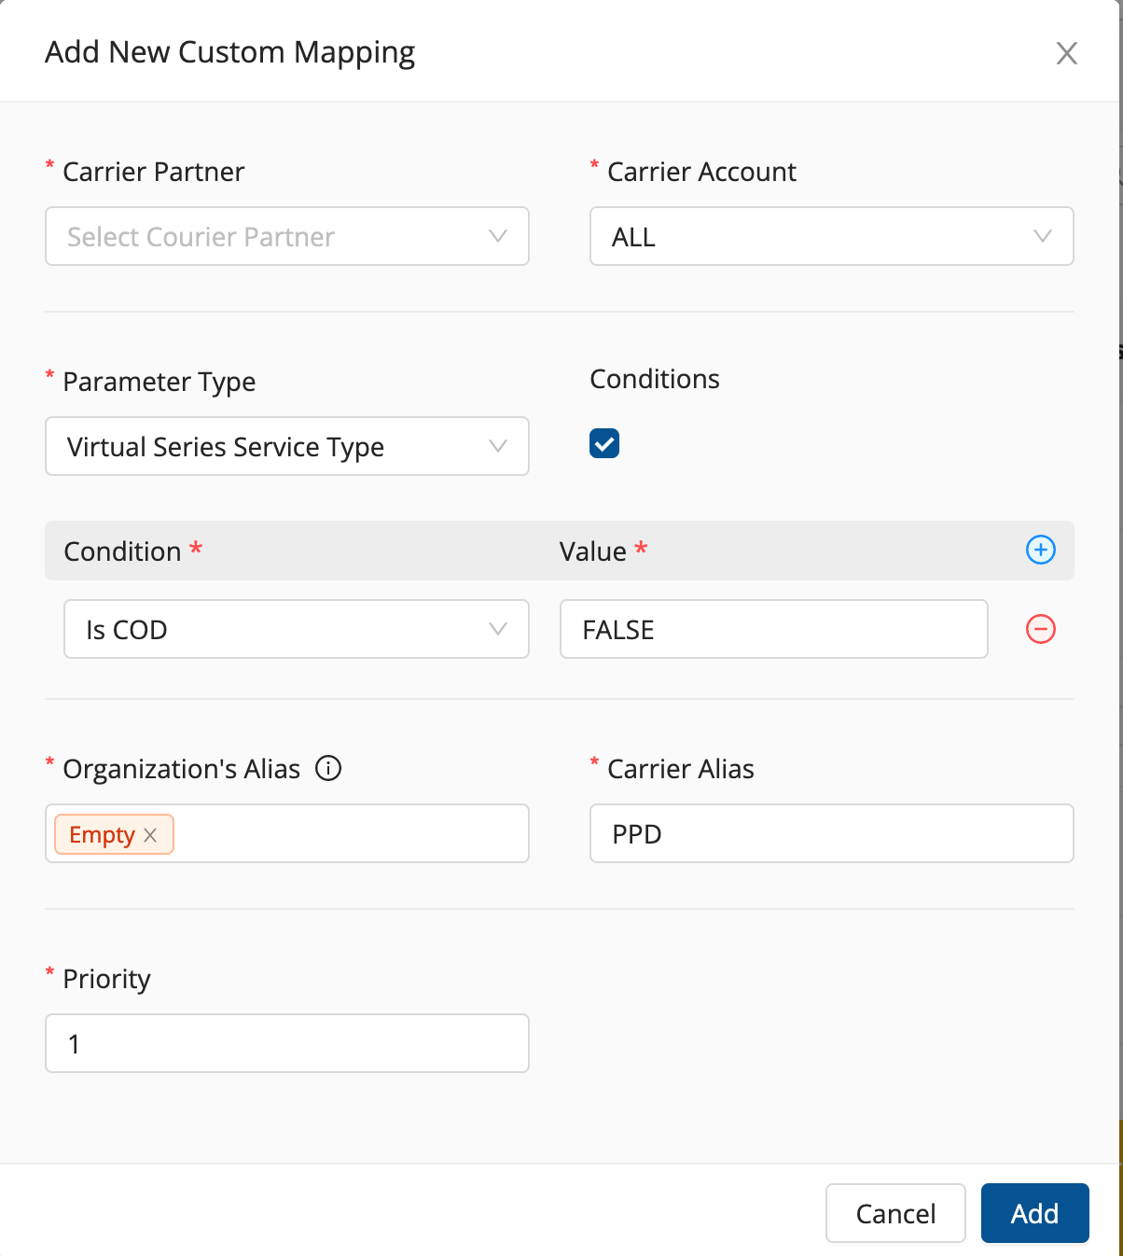Click the Value field containing FALSE
Screen dimensions: 1123x1256
click(x=773, y=629)
